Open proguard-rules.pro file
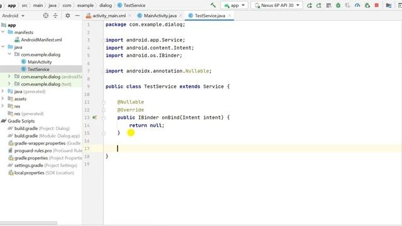The image size is (402, 226). click(33, 151)
